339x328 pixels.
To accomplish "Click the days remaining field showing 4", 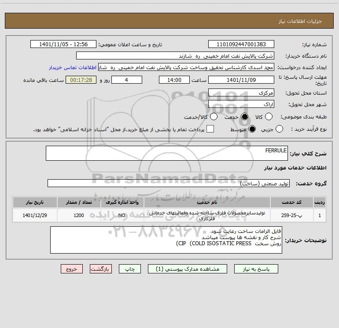I will coord(127,80).
